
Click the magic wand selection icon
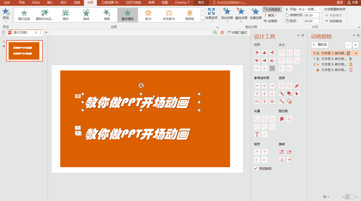[x=297, y=86]
